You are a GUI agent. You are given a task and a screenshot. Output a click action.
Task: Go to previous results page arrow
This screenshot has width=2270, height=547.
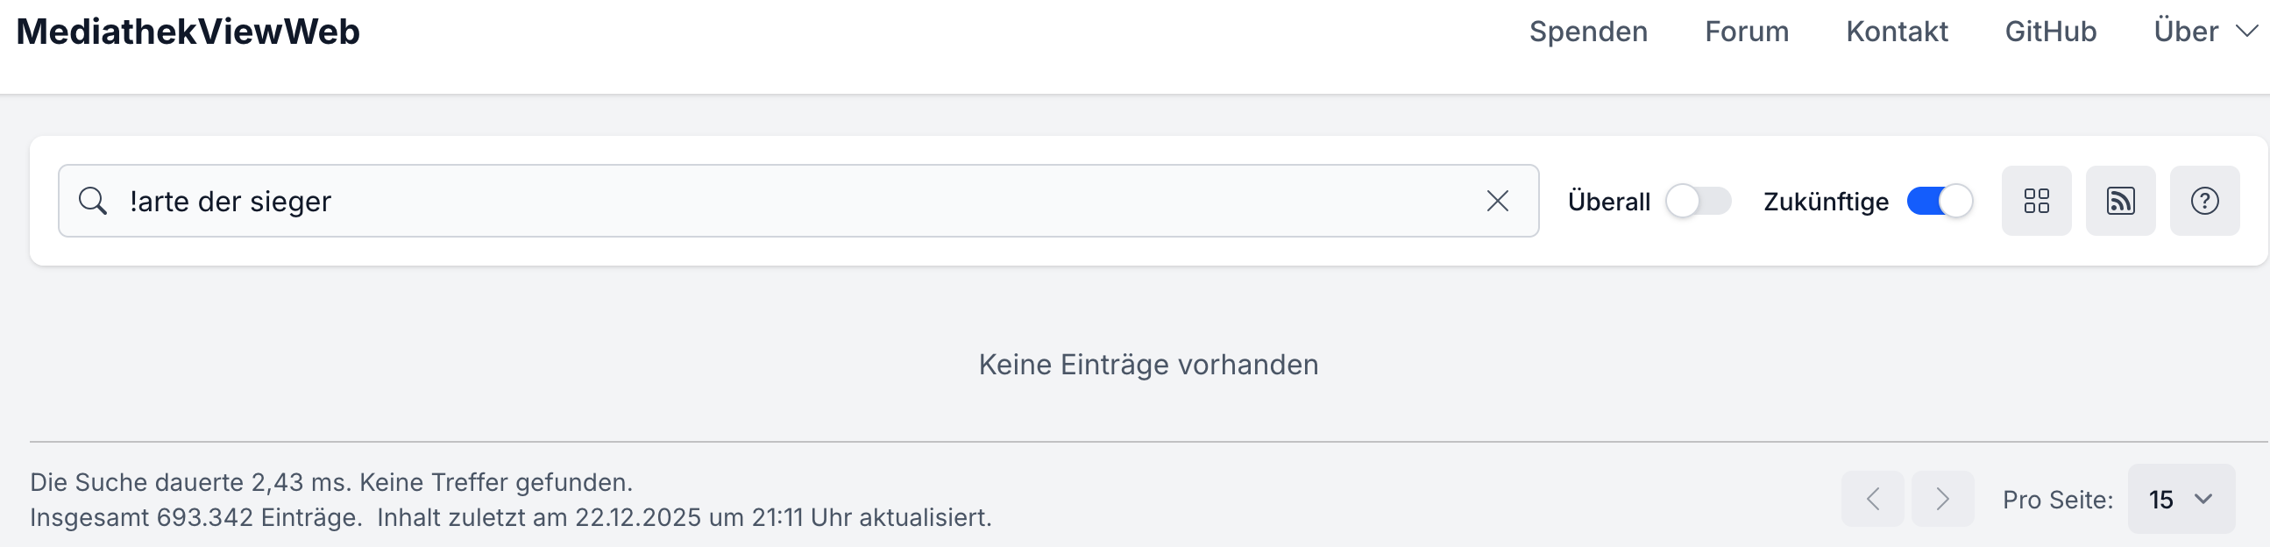coord(1873,500)
